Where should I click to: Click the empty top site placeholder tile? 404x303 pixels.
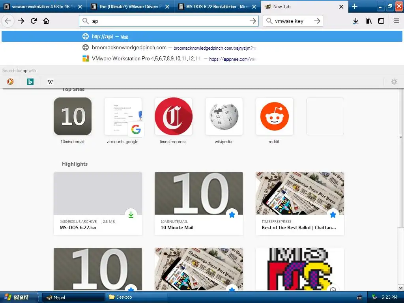pyautogui.click(x=325, y=116)
